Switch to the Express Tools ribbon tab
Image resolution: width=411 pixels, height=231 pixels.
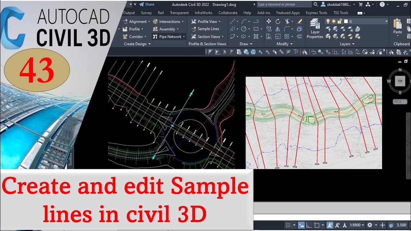[x=316, y=13]
